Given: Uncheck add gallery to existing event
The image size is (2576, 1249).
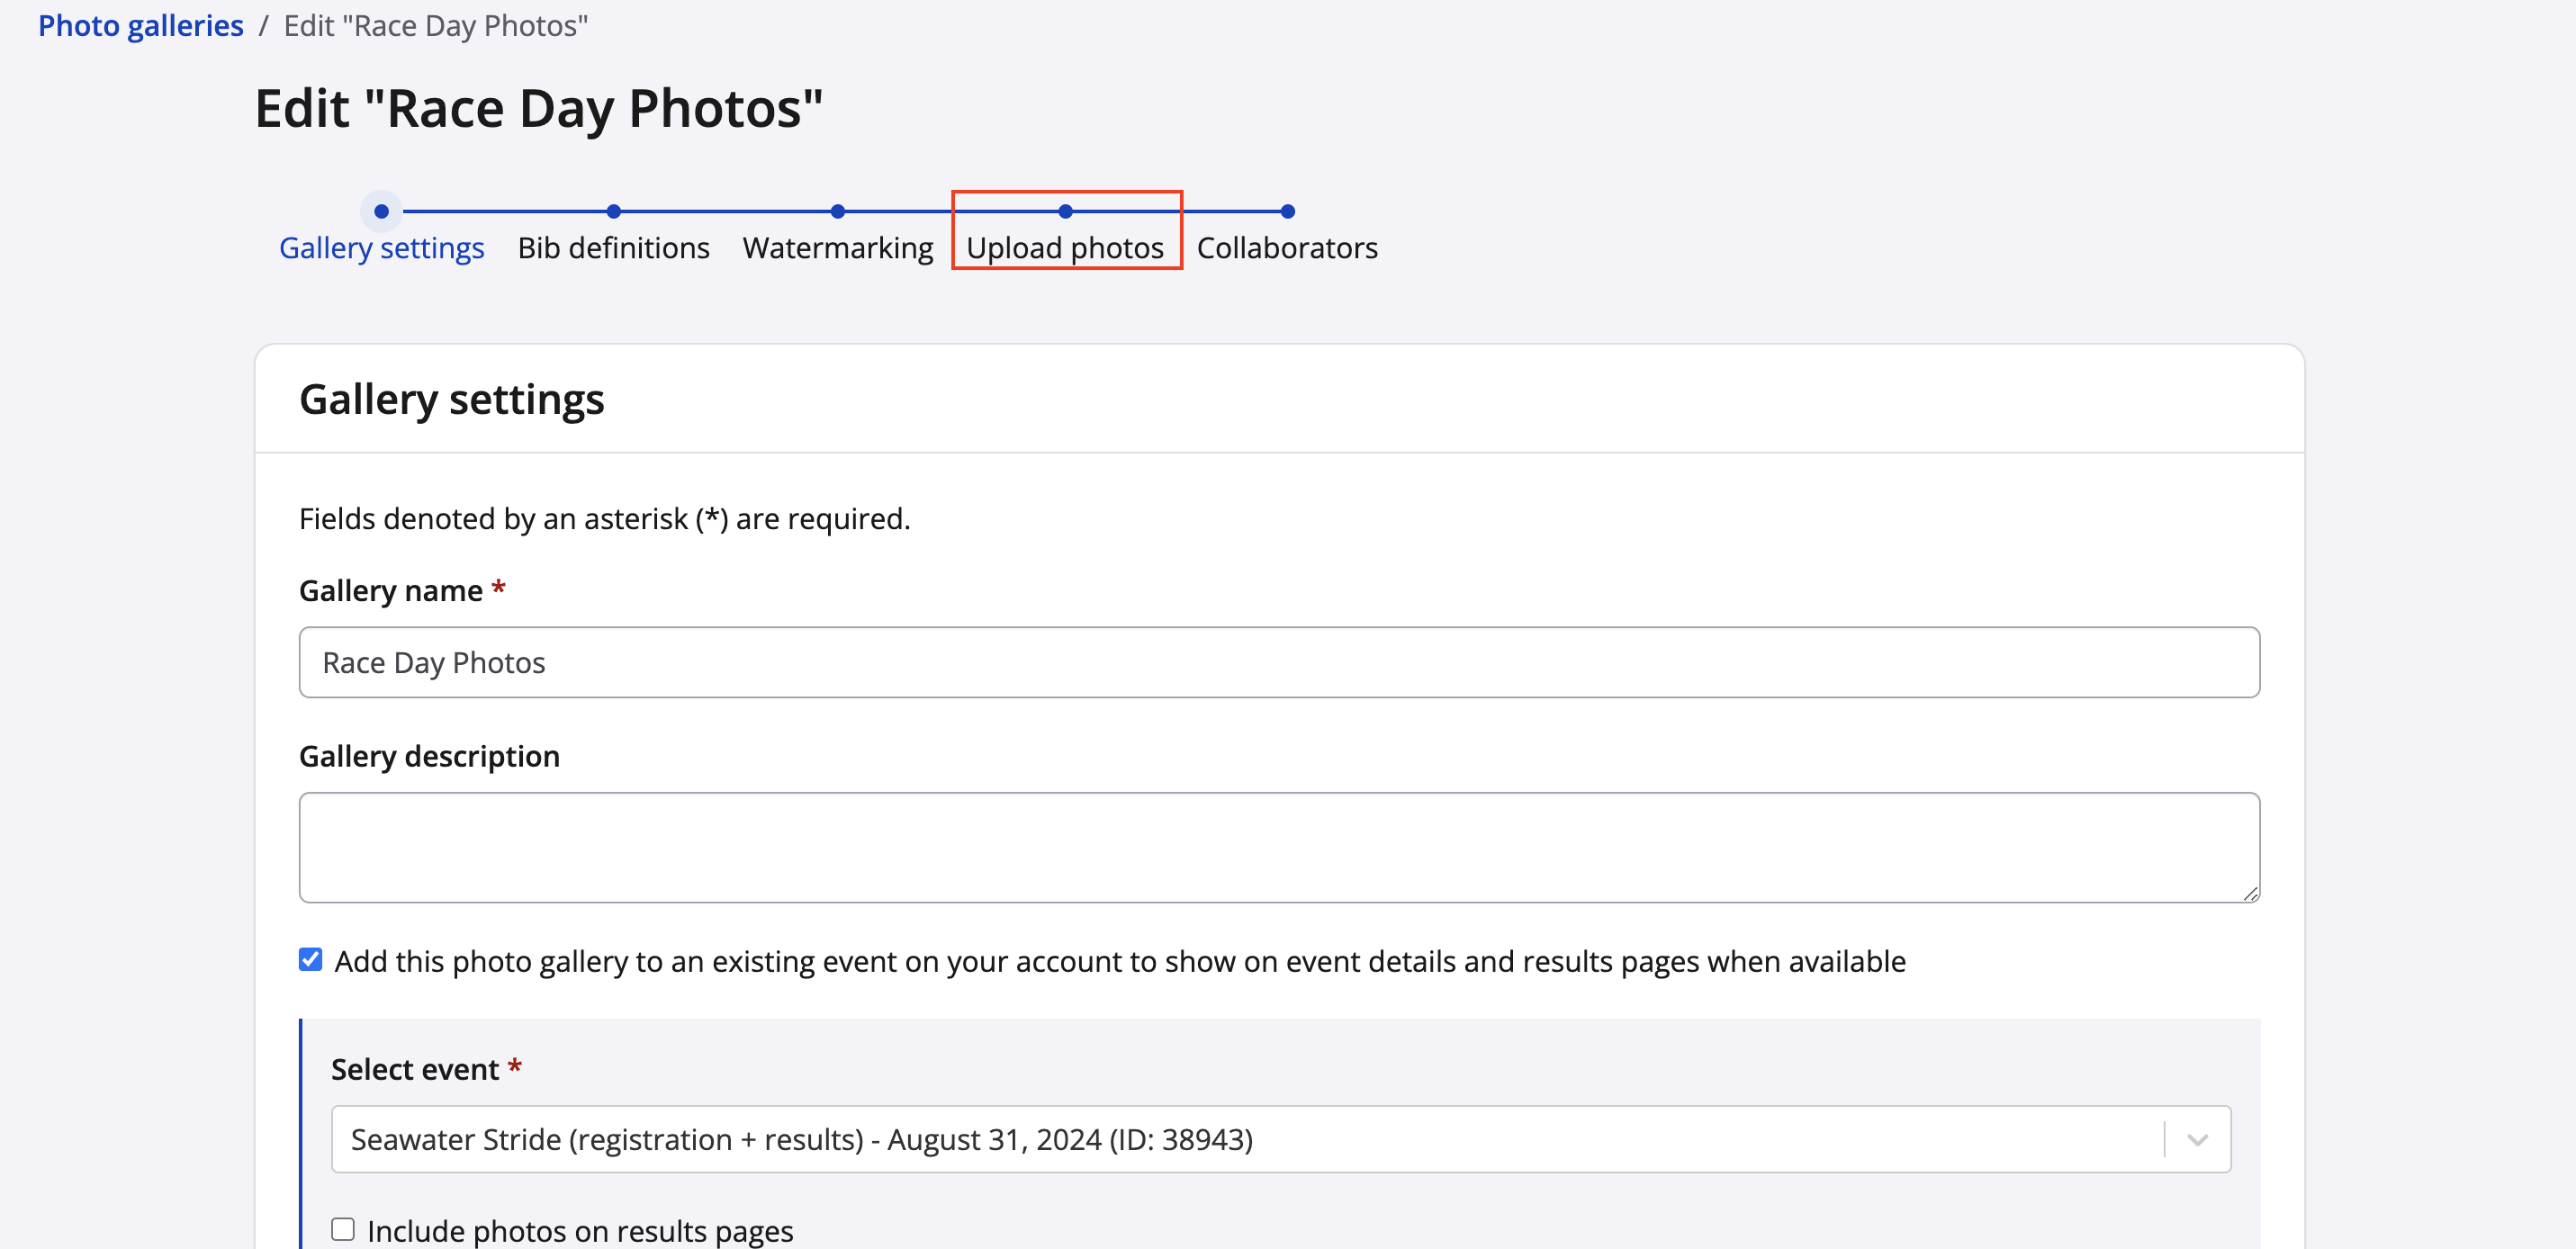Looking at the screenshot, I should (x=311, y=960).
